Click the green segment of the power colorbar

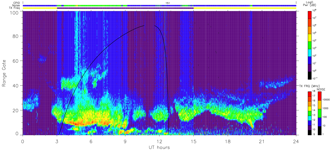click(310, 45)
